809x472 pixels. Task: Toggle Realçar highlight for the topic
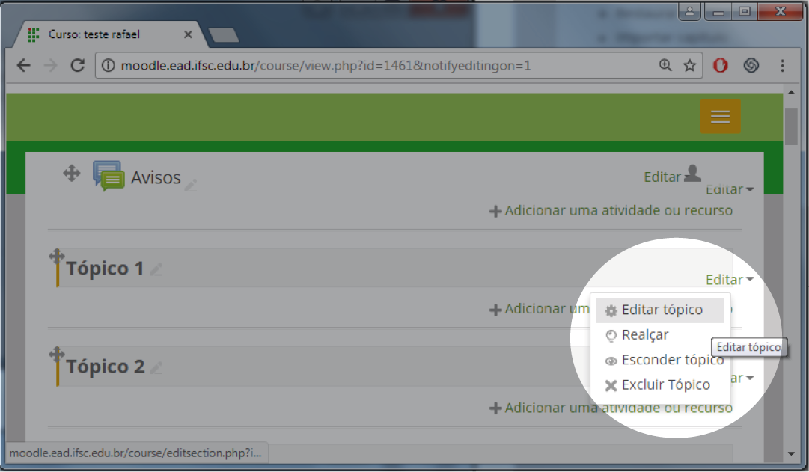click(644, 335)
